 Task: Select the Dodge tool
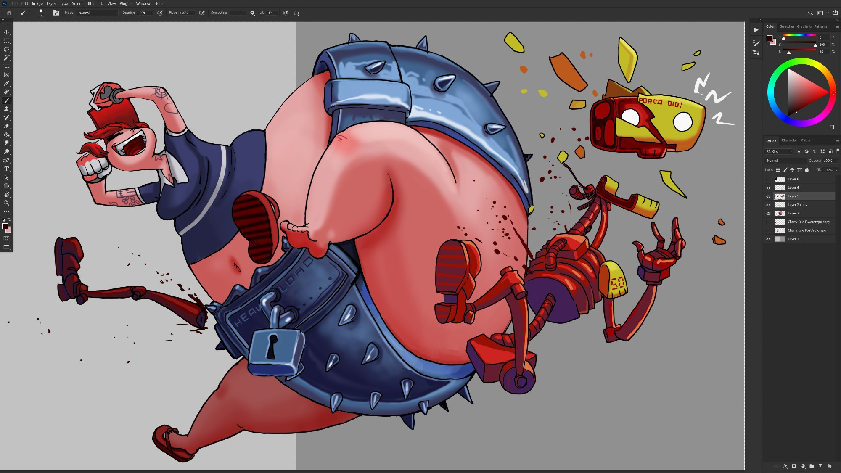click(x=6, y=152)
